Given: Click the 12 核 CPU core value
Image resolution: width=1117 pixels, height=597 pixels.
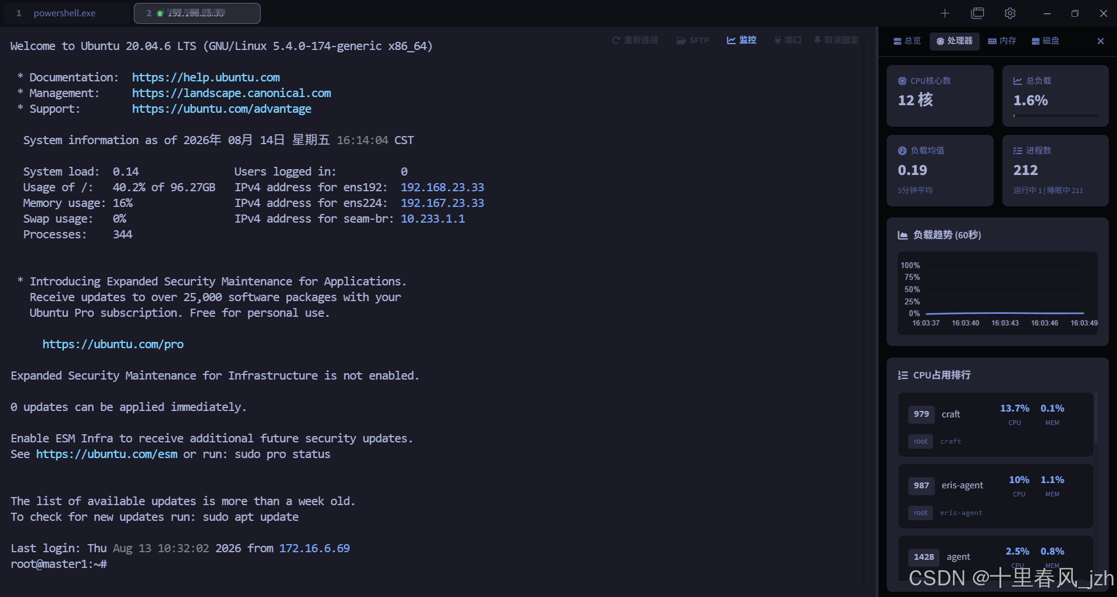Looking at the screenshot, I should point(915,101).
